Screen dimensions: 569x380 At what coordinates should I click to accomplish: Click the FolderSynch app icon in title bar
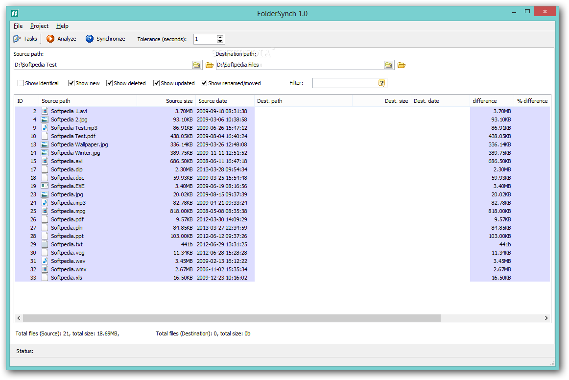coord(15,13)
